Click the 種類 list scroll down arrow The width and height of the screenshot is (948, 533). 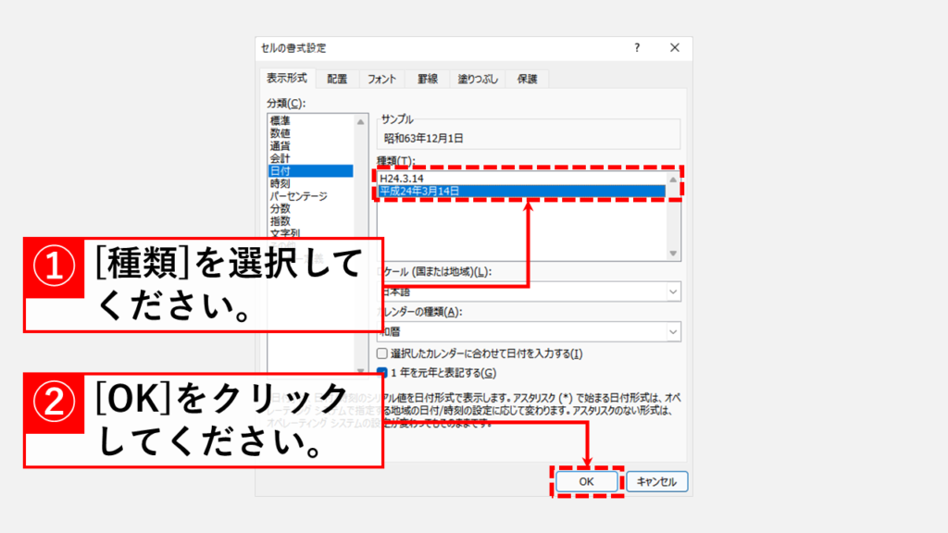coord(673,254)
